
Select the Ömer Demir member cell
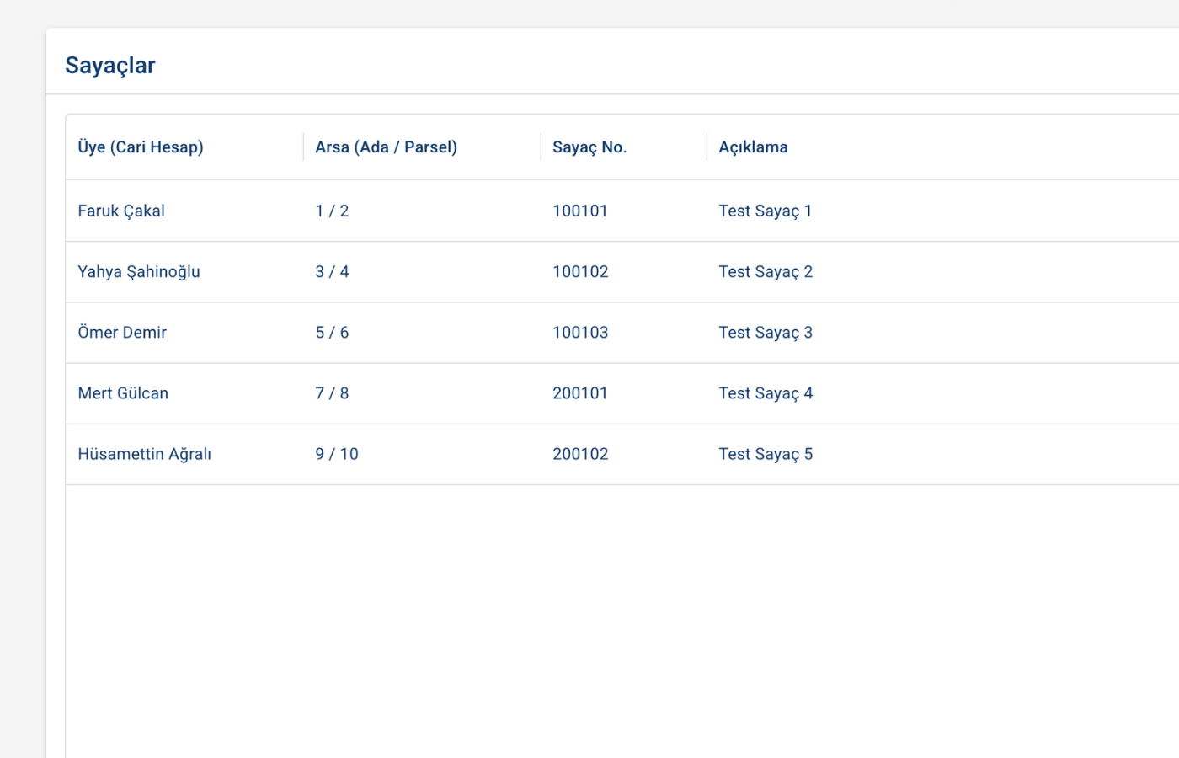coord(122,333)
